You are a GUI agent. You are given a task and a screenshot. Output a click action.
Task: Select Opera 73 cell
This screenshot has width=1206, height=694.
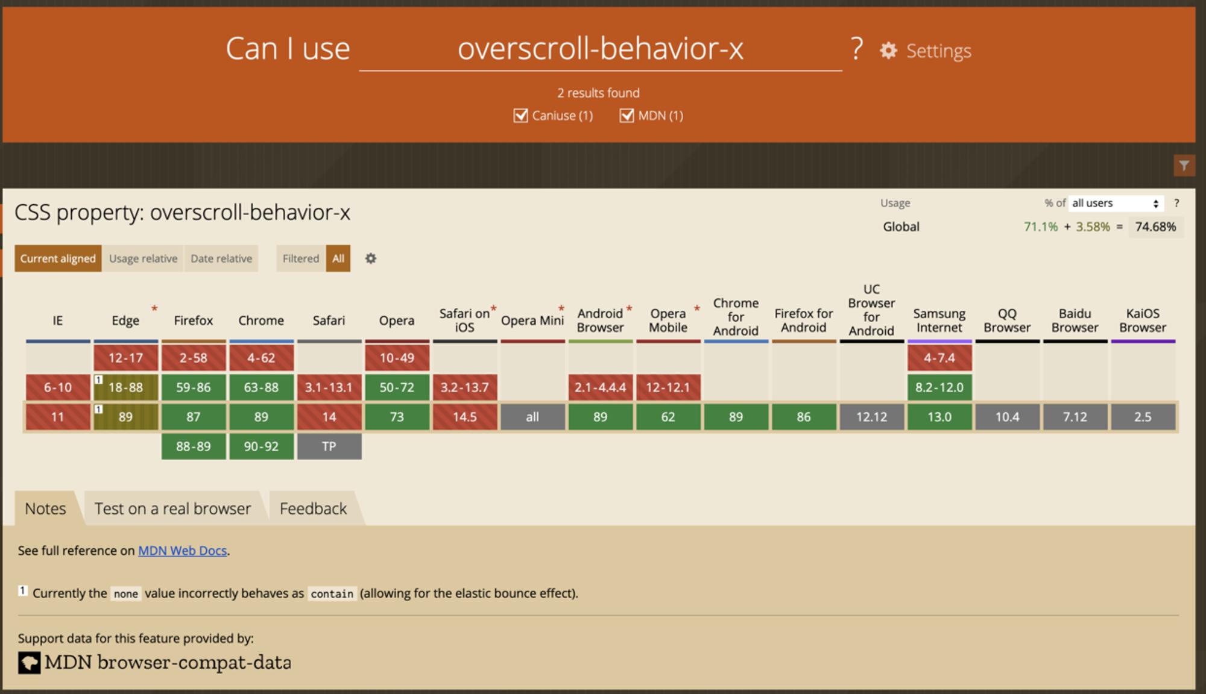pos(397,417)
